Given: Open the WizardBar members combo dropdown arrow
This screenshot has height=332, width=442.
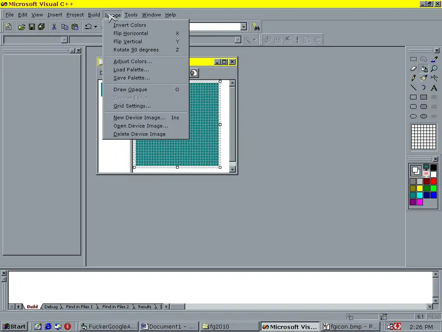Looking at the screenshot, I should coord(238,40).
